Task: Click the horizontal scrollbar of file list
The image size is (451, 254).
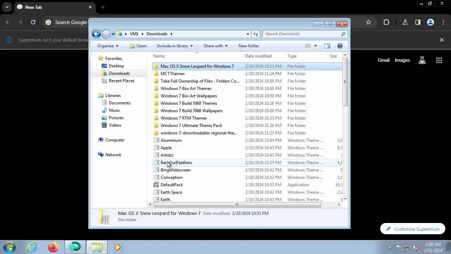Action: coord(237,205)
